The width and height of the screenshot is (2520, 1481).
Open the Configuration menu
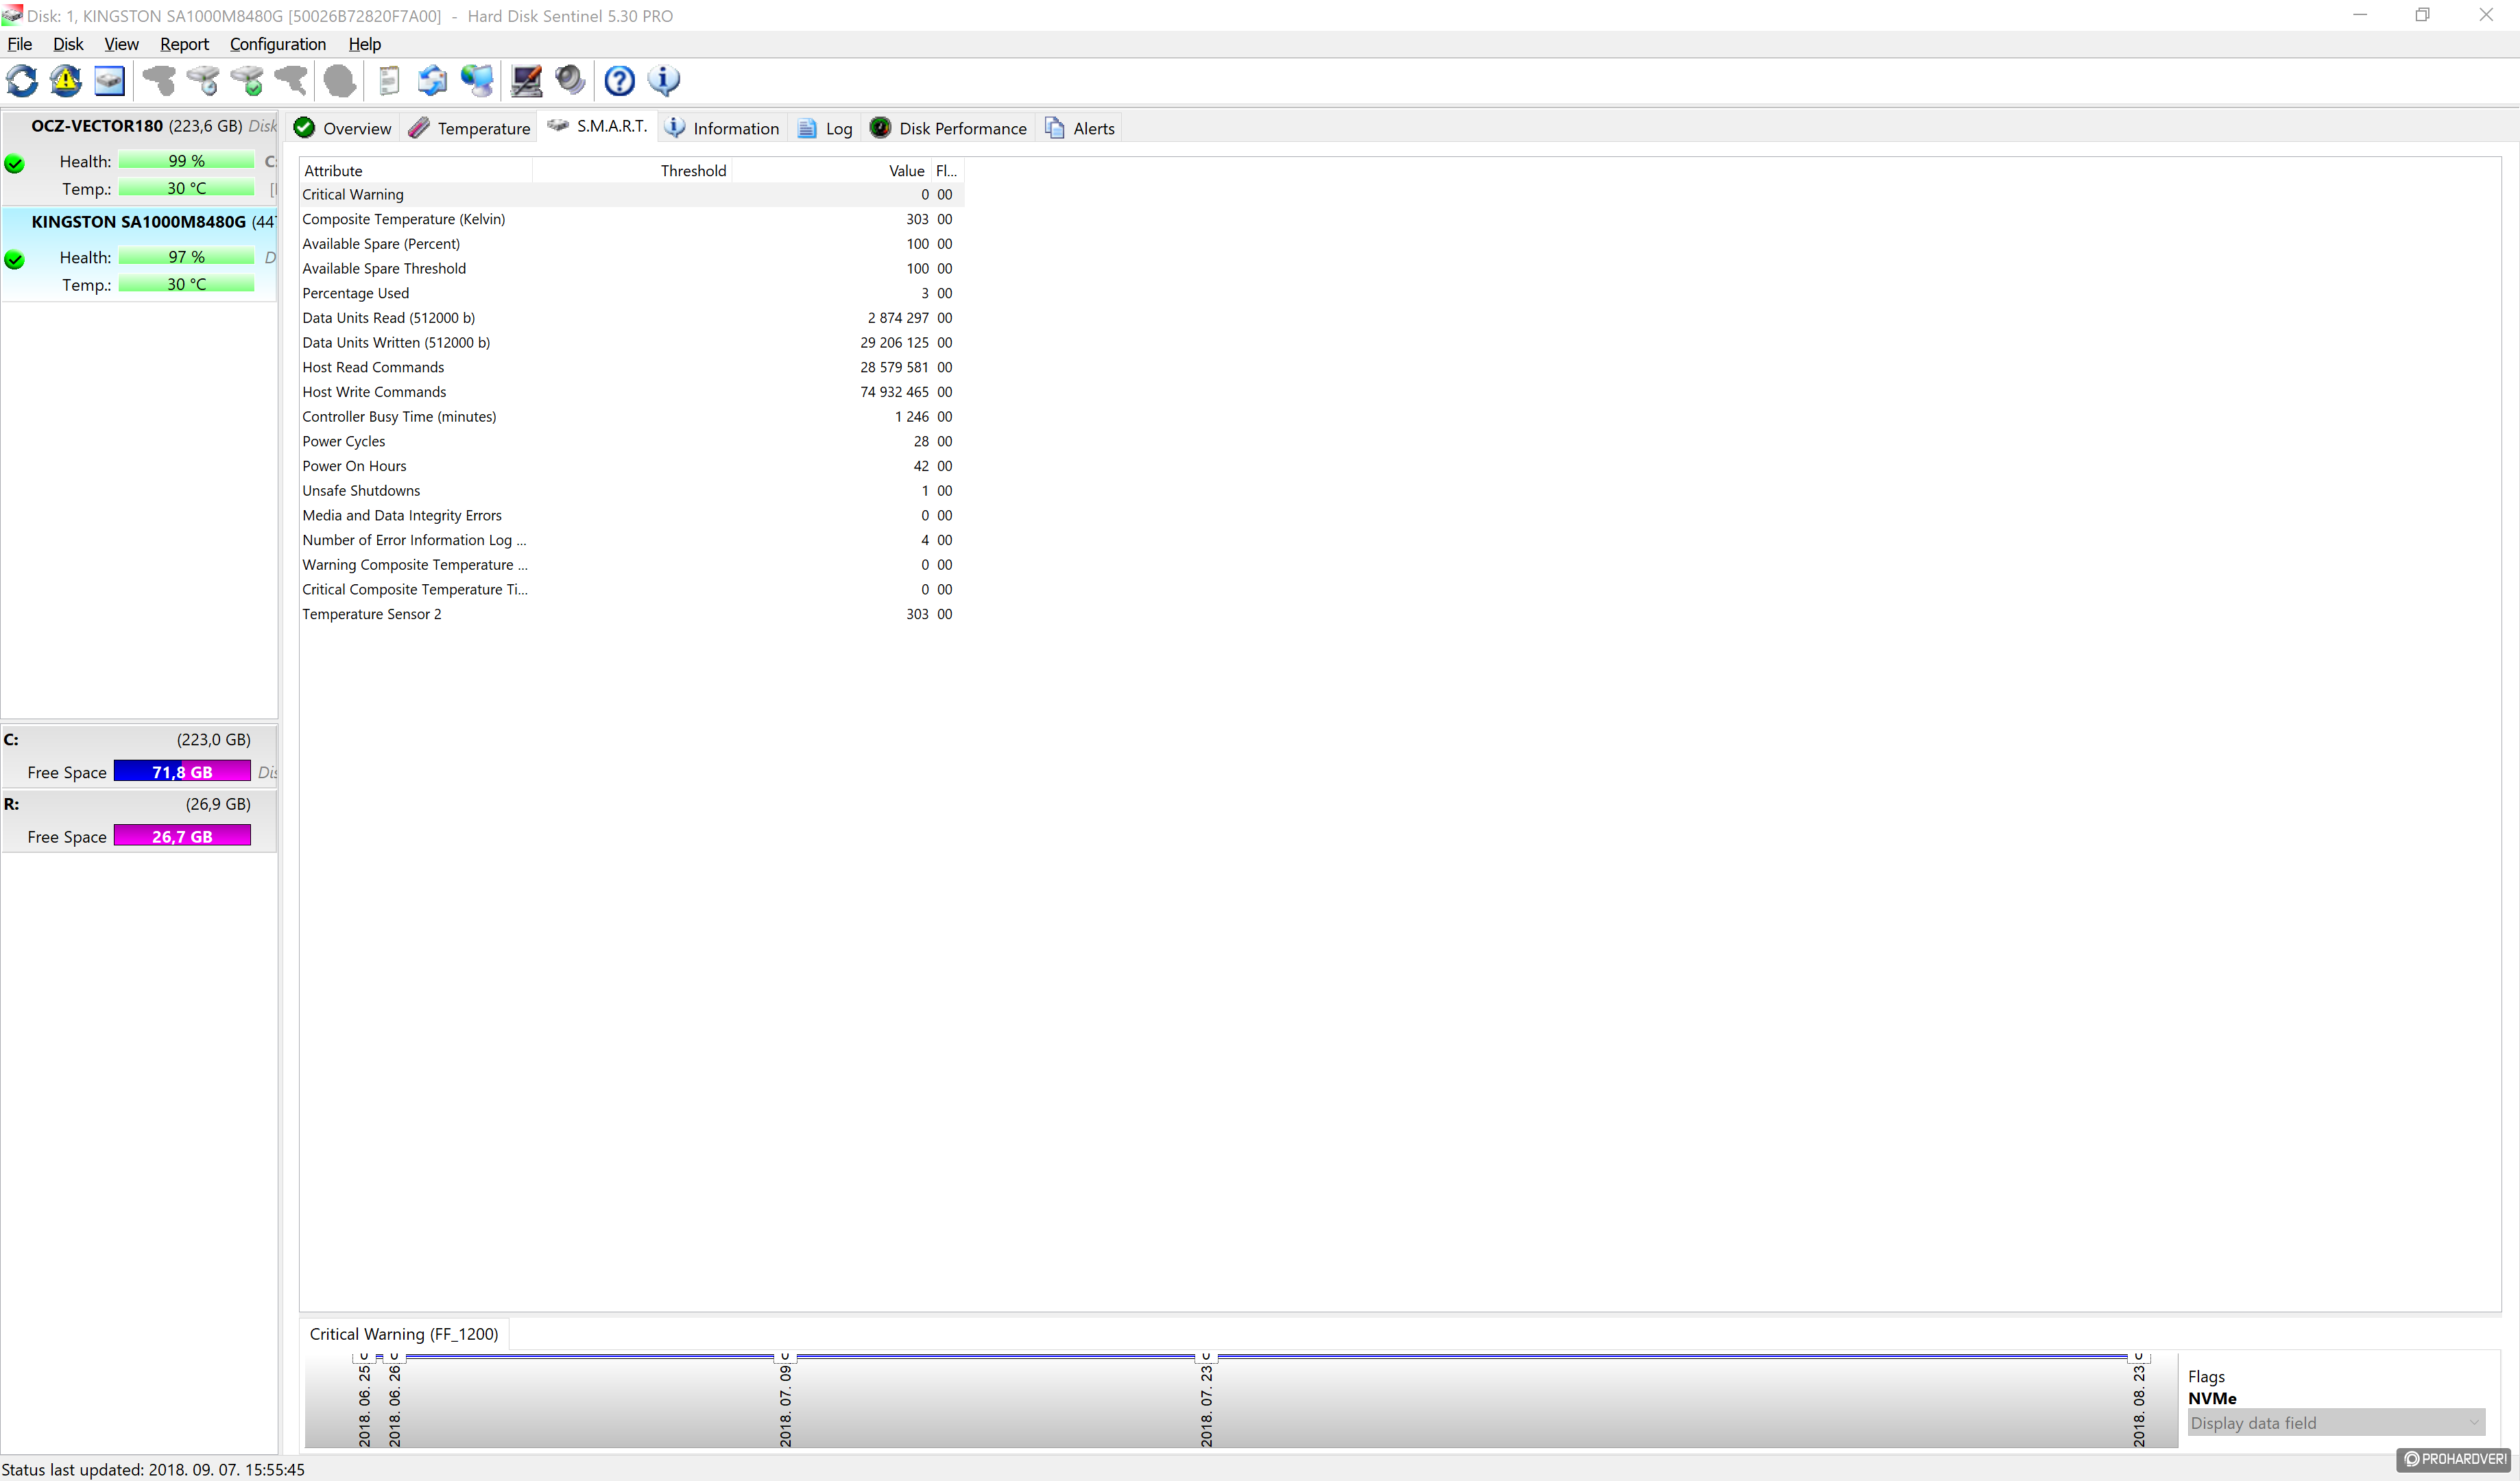(x=277, y=44)
